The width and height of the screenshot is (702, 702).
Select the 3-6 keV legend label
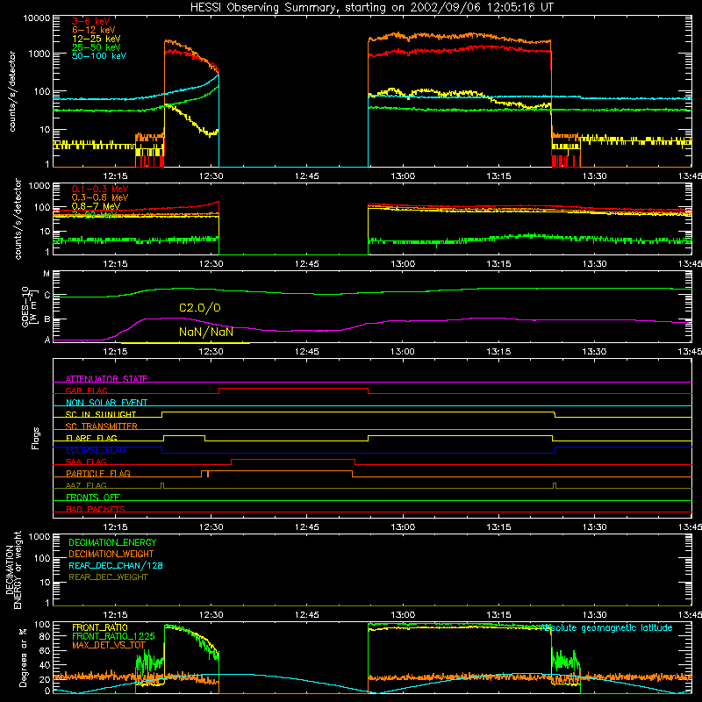tap(91, 21)
